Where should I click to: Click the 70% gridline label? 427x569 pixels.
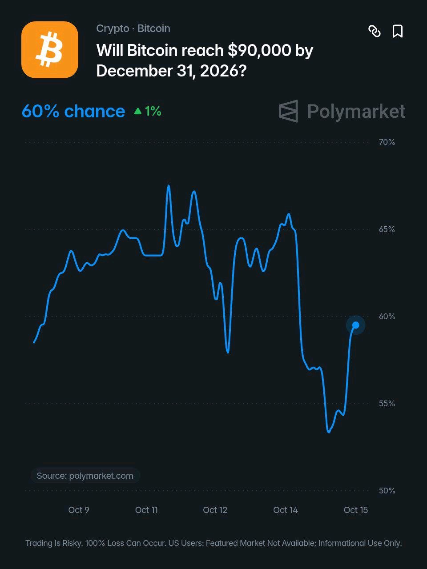click(x=387, y=142)
